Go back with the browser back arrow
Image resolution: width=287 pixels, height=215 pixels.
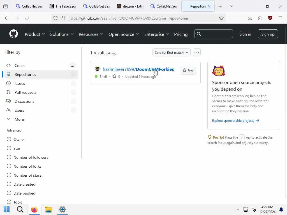tap(7, 18)
